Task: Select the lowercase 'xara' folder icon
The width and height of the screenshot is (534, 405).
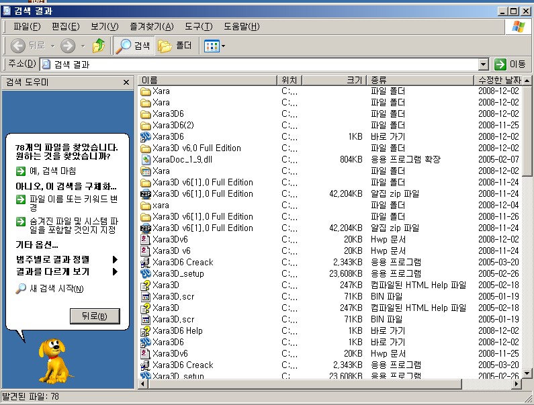Action: pos(145,206)
